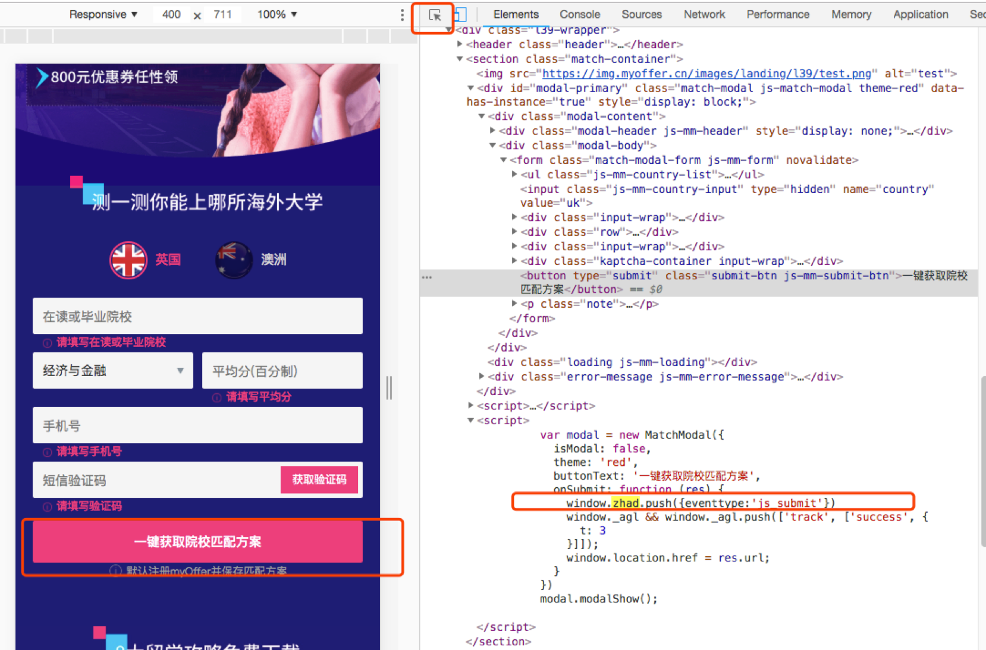Image resolution: width=986 pixels, height=650 pixels.
Task: Click the 一键获取院校匹配方案 submit button
Action: (x=197, y=542)
